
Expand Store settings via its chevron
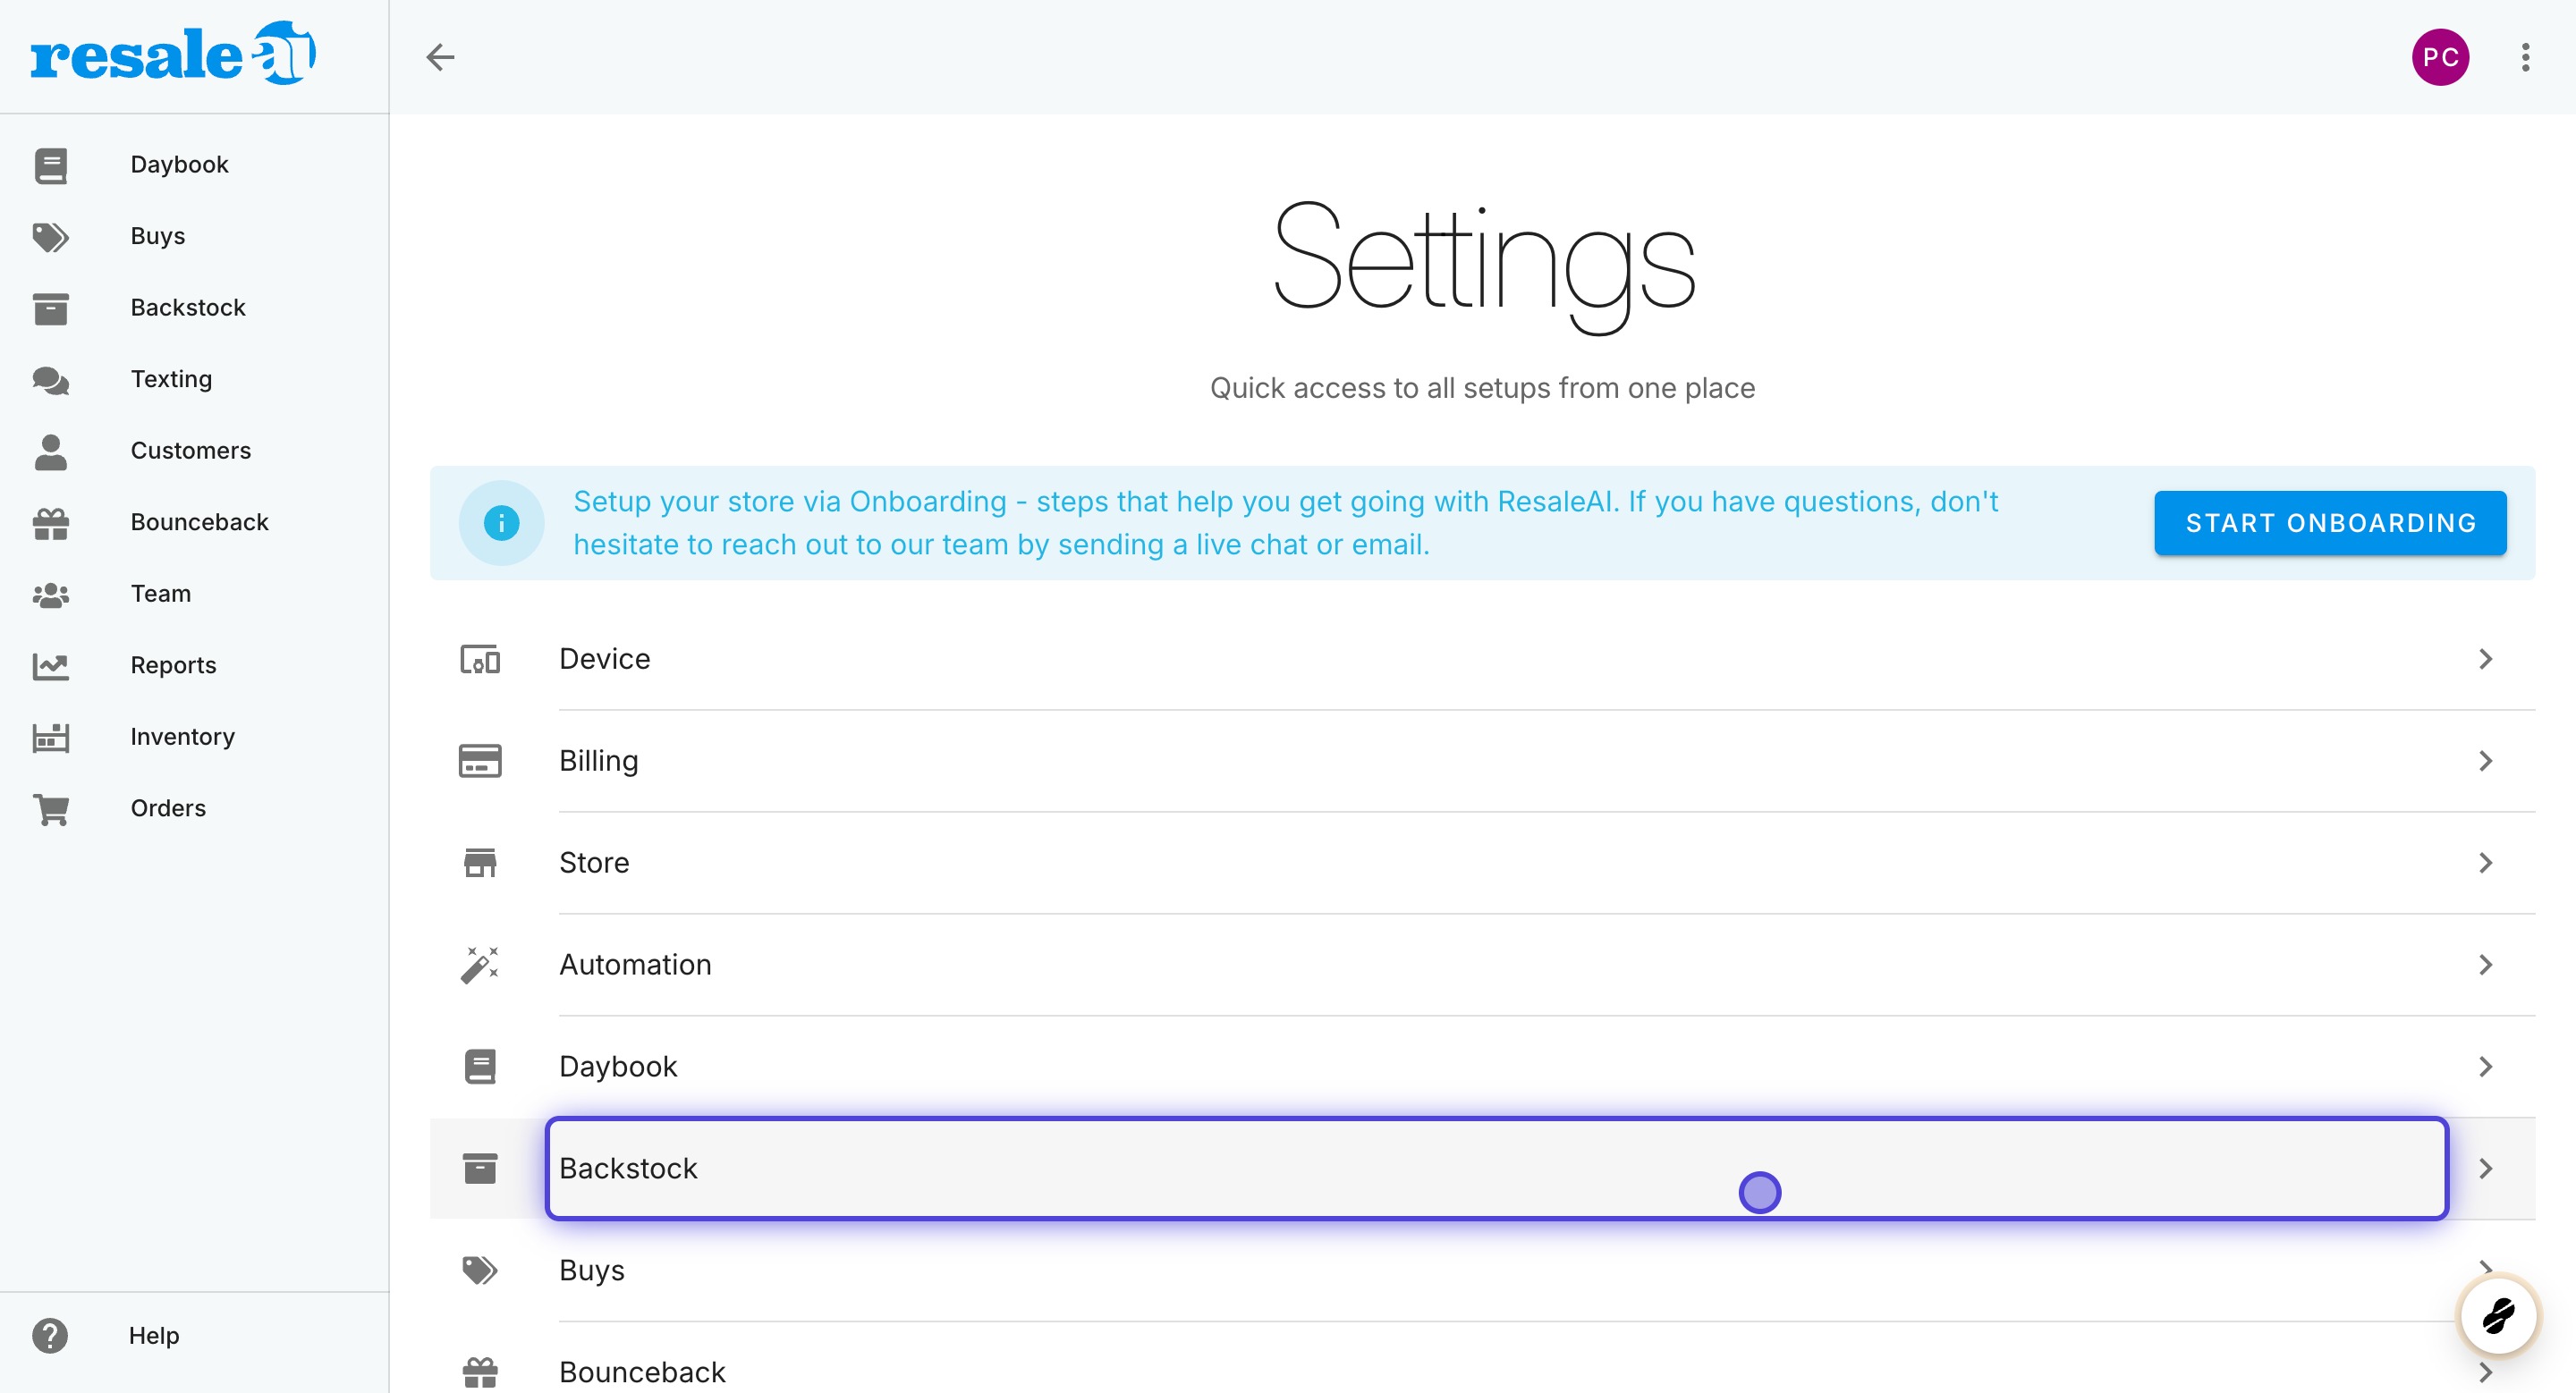(x=2486, y=864)
